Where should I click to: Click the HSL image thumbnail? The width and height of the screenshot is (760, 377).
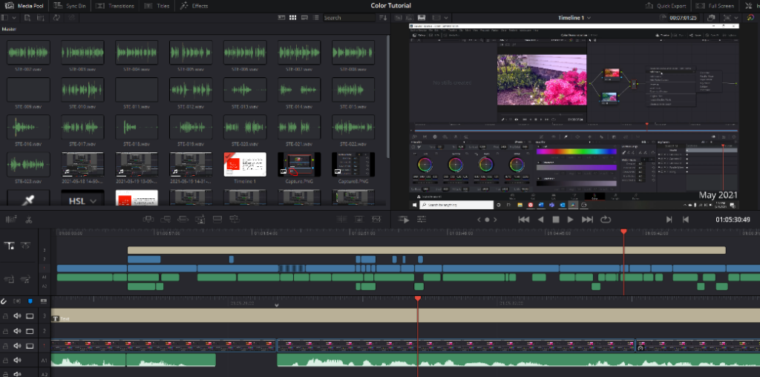coord(82,197)
